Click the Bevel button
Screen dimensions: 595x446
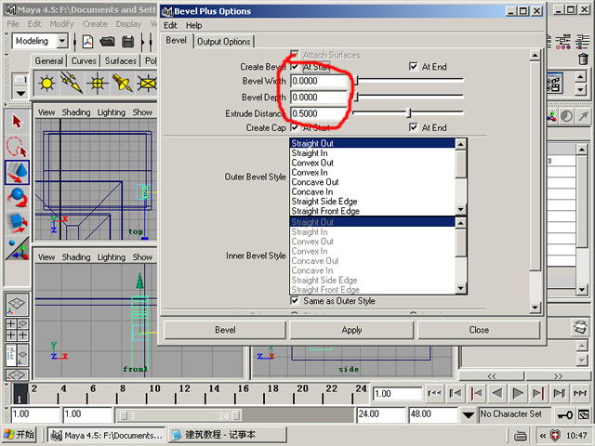(x=225, y=330)
